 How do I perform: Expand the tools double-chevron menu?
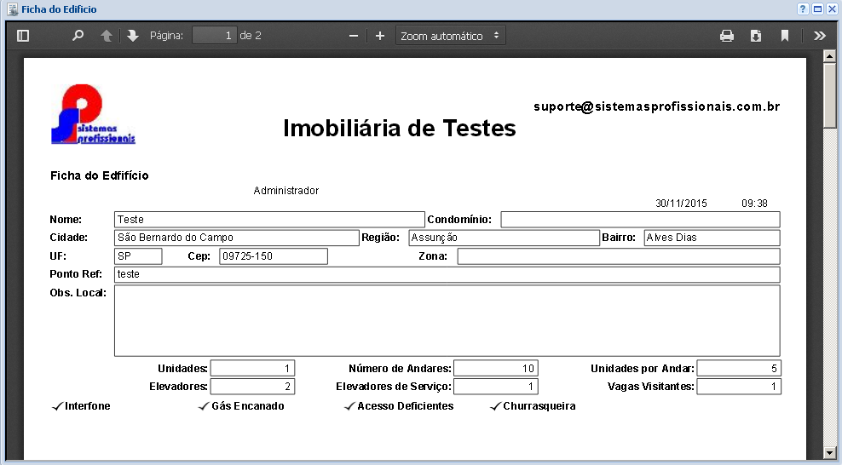pos(820,36)
